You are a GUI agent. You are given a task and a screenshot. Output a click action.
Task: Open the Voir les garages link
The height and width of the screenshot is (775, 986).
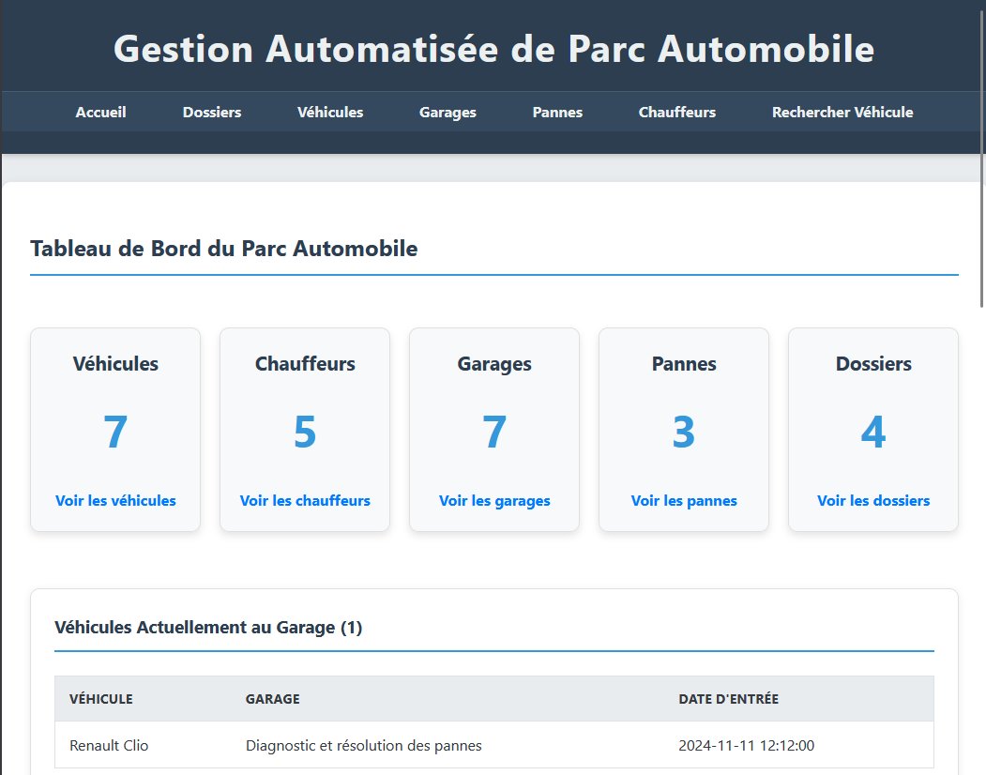pos(494,501)
